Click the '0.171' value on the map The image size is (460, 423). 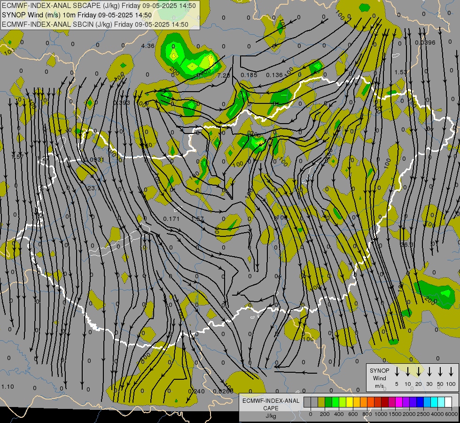(171, 219)
